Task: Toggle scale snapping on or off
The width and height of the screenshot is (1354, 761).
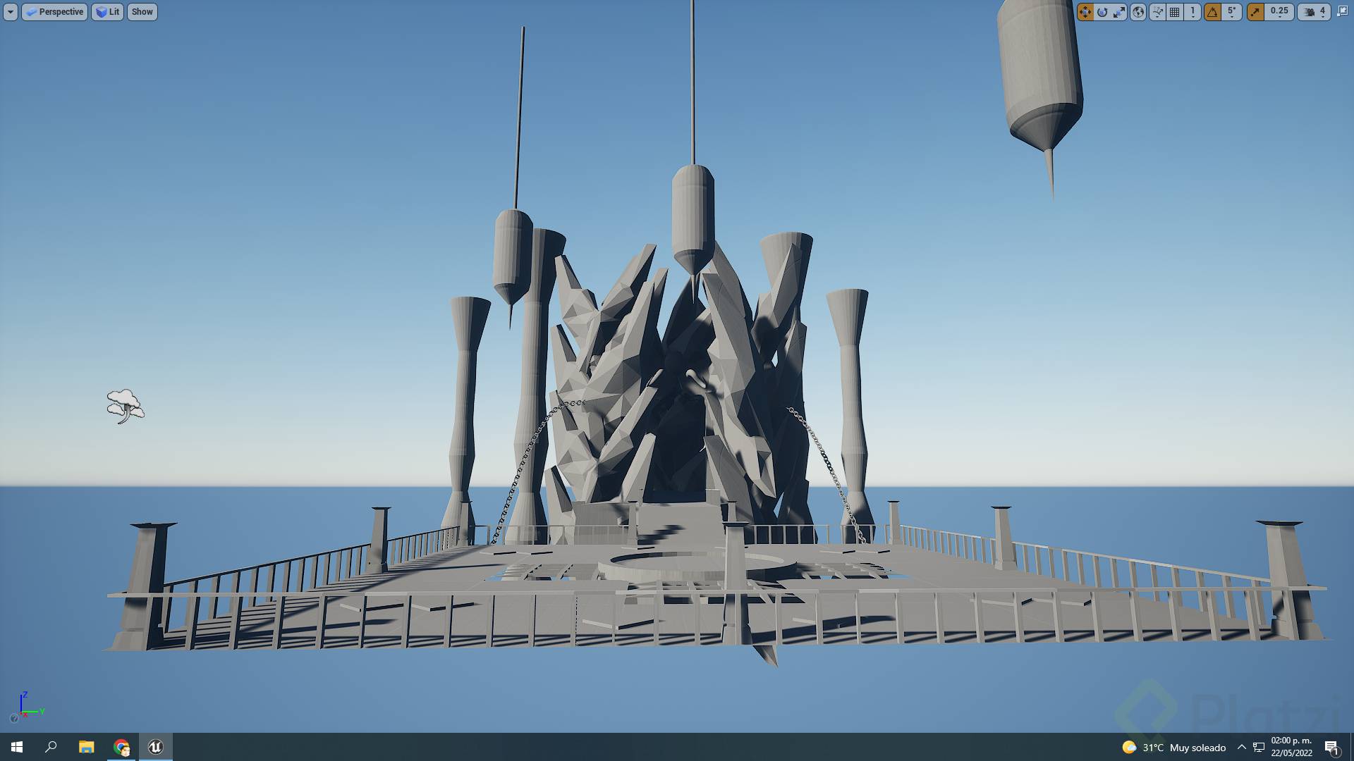Action: click(1255, 12)
